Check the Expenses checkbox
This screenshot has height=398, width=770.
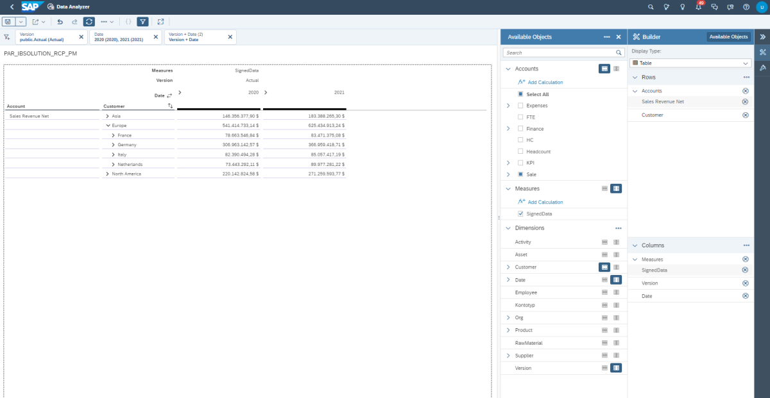click(x=519, y=105)
